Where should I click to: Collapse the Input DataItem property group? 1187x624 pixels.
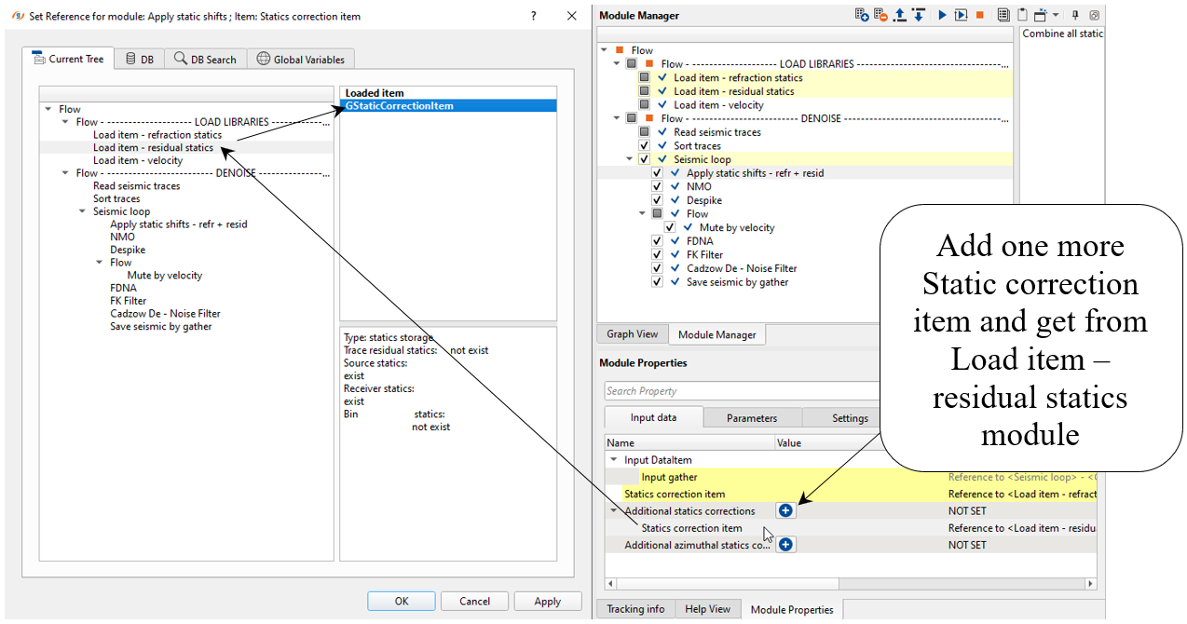pyautogui.click(x=613, y=460)
